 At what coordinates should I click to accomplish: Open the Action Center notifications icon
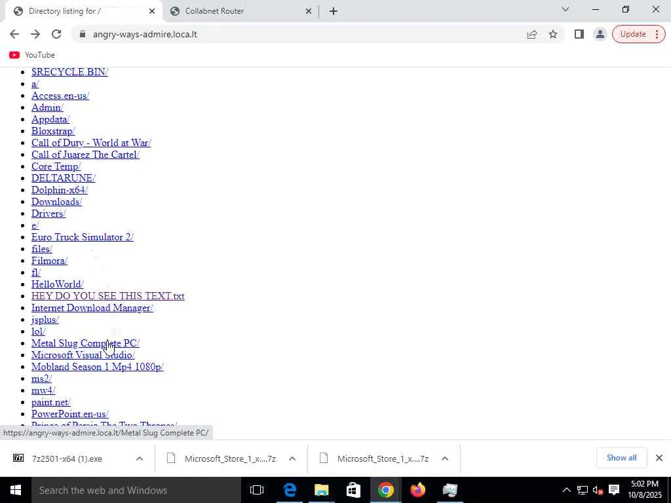614,490
